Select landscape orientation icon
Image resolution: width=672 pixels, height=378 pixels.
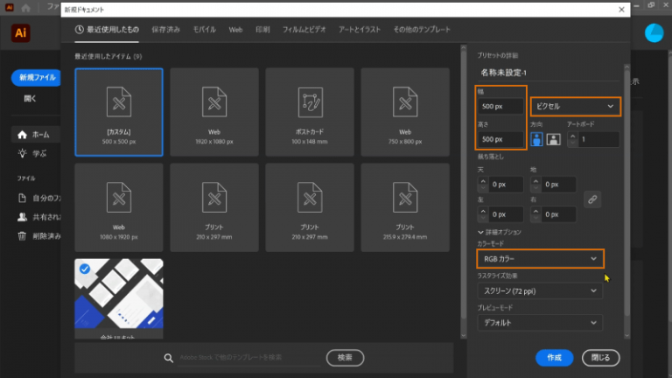[553, 139]
